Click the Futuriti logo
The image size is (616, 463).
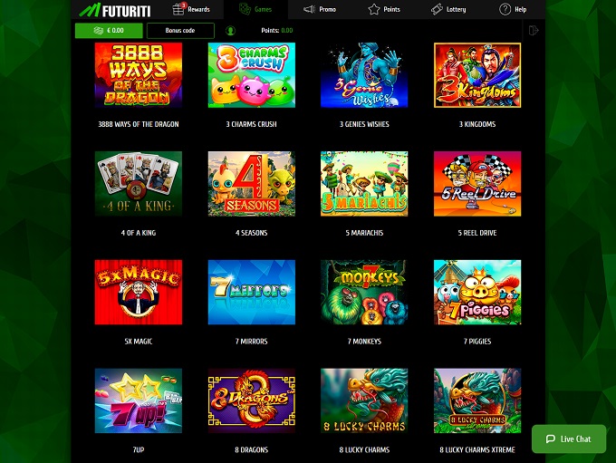[115, 10]
